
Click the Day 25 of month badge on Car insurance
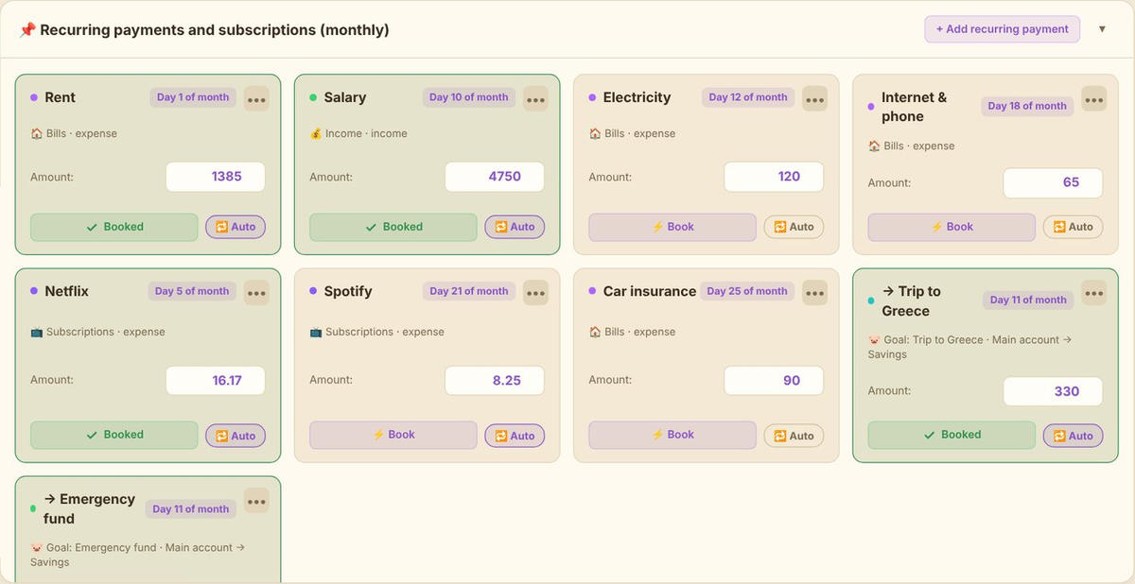point(747,291)
